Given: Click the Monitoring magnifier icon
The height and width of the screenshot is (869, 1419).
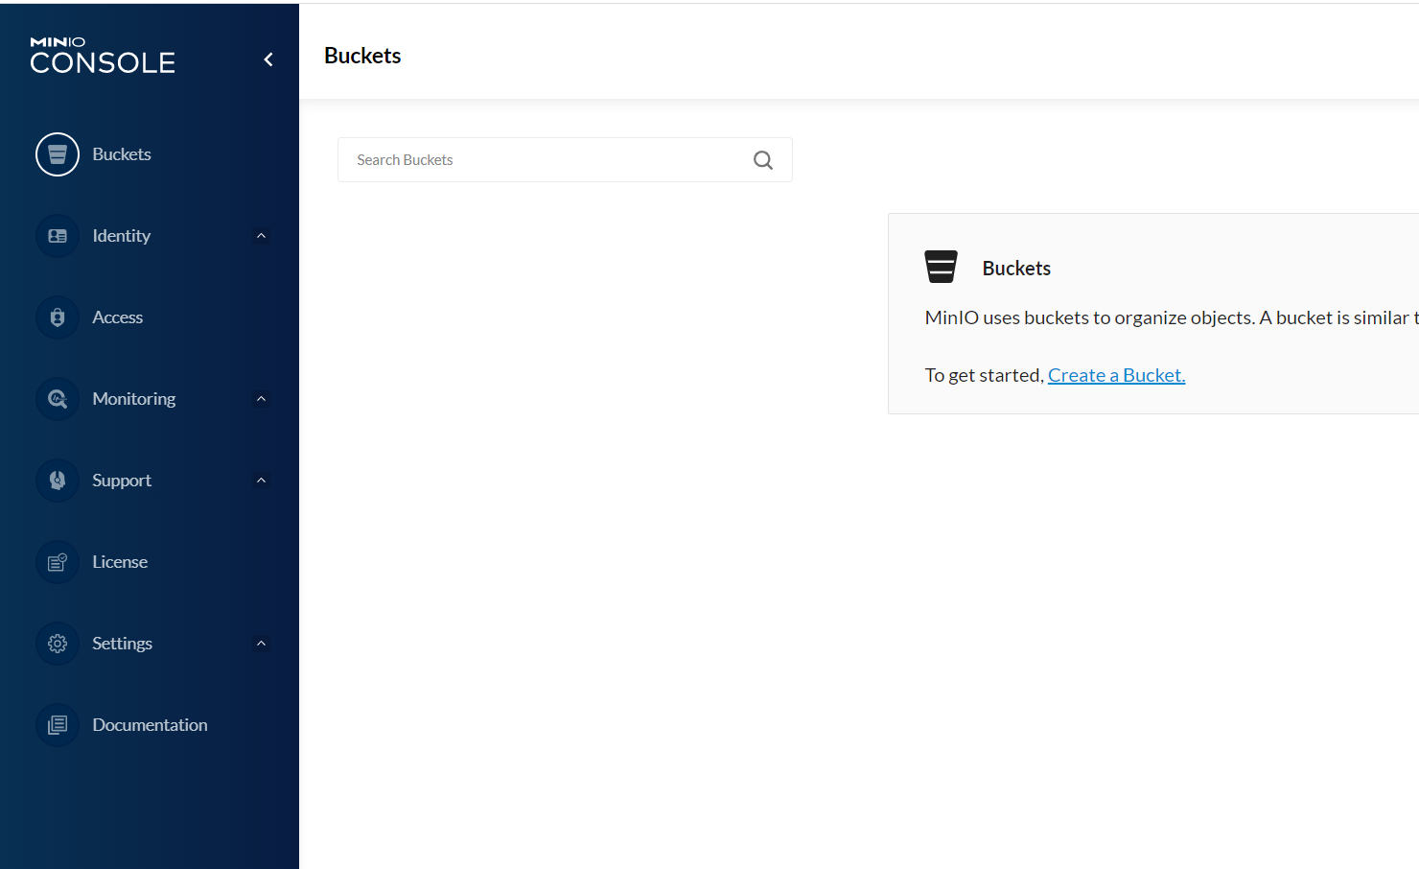Looking at the screenshot, I should coord(58,399).
